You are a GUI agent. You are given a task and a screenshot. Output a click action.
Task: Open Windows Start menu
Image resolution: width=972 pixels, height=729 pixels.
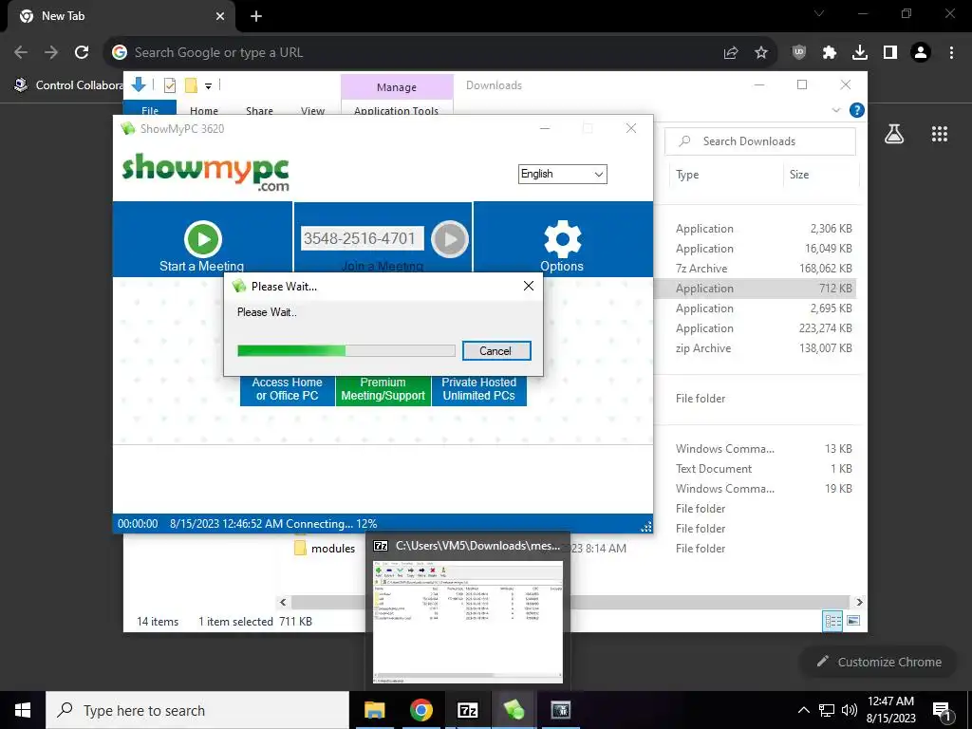23,710
